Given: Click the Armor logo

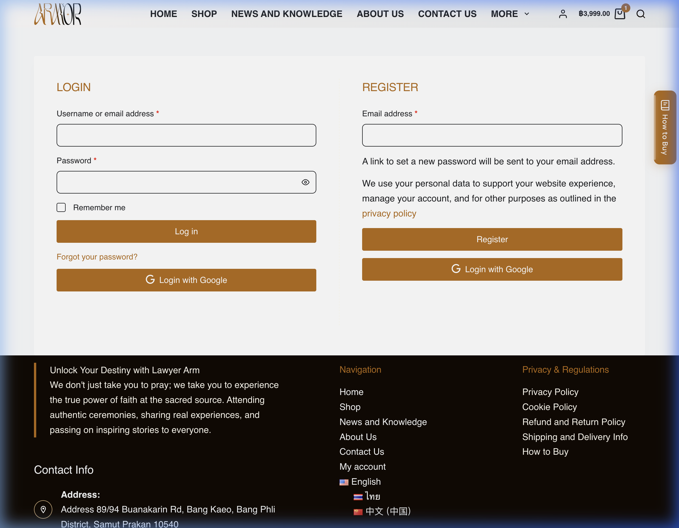Looking at the screenshot, I should [x=58, y=14].
